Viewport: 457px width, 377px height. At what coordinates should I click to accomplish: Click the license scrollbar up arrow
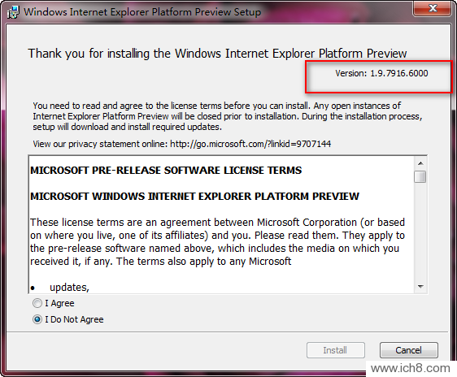(420, 163)
